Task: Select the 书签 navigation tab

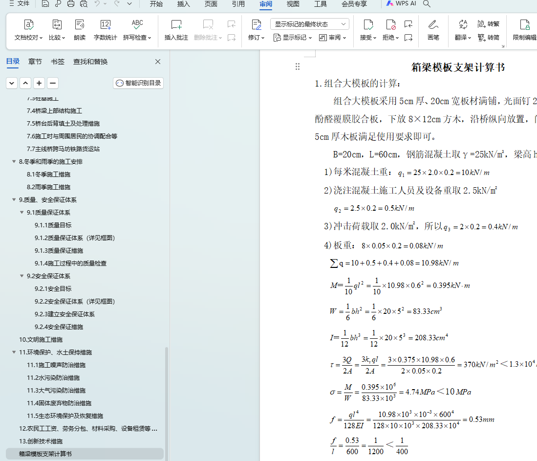Action: coord(58,62)
